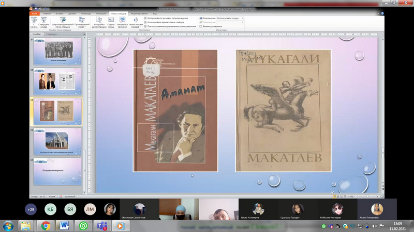Close the slide thumbnails pane
Image resolution: width=414 pixels, height=232 pixels.
tap(84, 34)
